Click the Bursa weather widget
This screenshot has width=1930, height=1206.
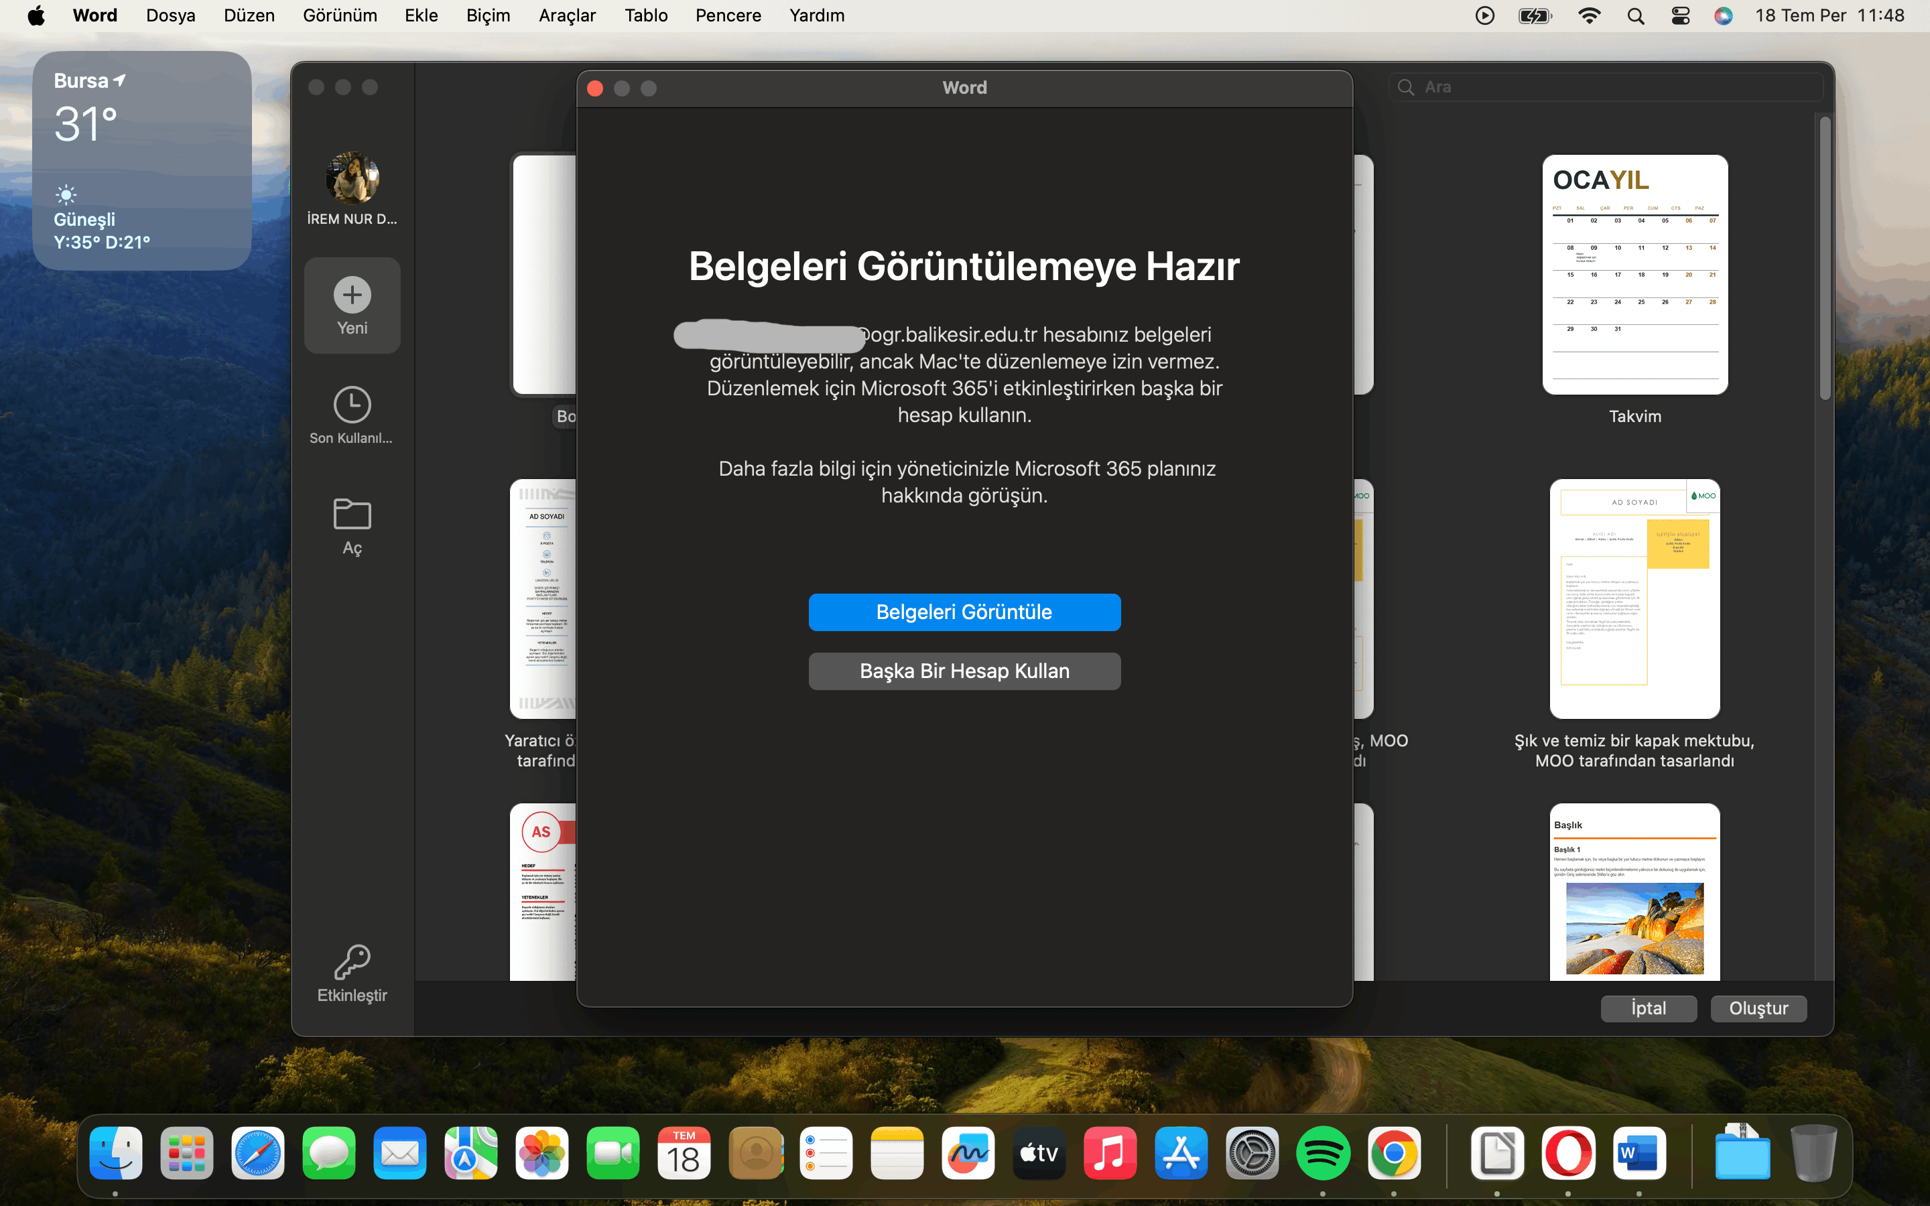(142, 160)
